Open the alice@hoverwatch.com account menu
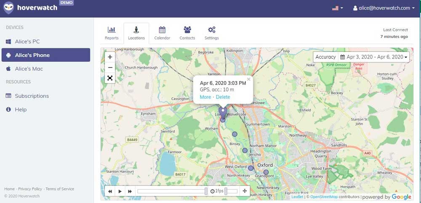 click(x=384, y=8)
